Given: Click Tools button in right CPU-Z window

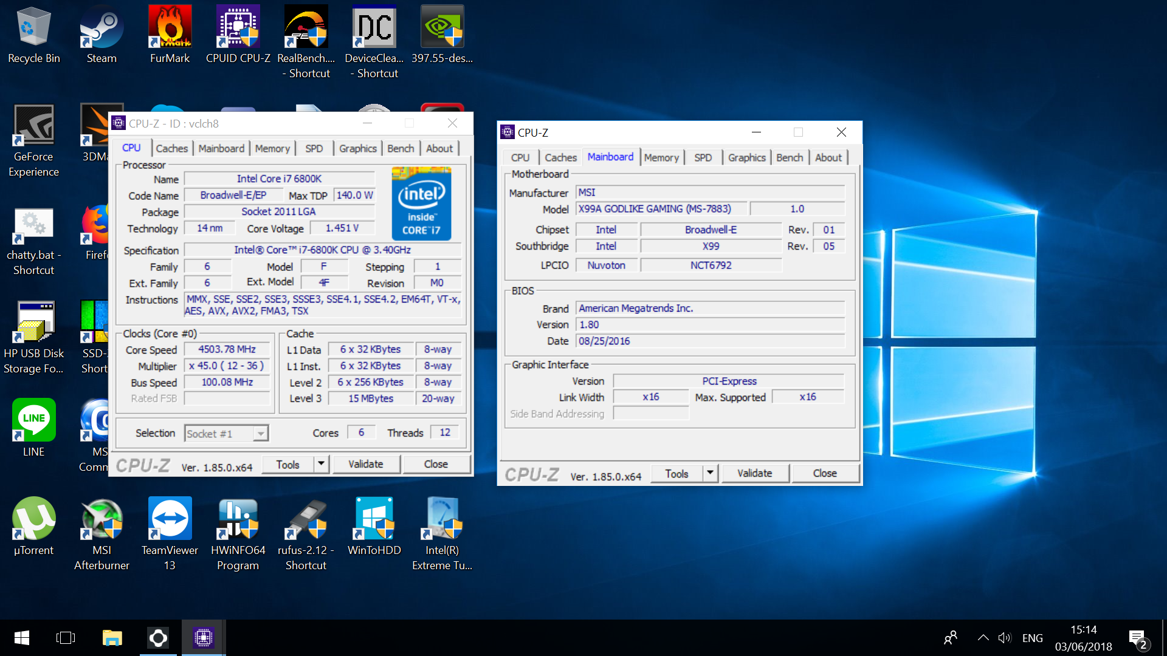Looking at the screenshot, I should coord(677,473).
